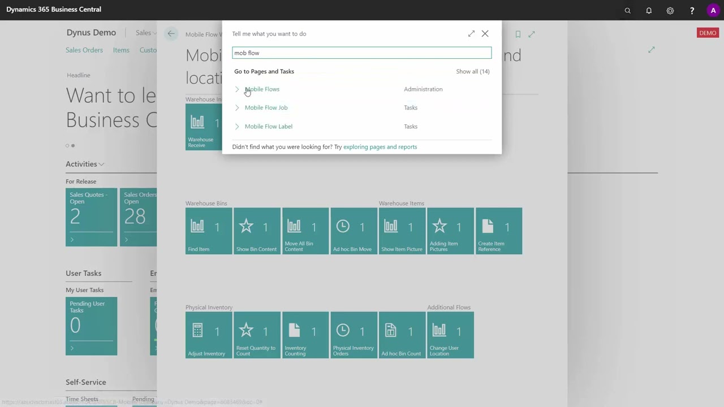Expand the Activities section chevron
Screen dimensions: 724x407
101,164
